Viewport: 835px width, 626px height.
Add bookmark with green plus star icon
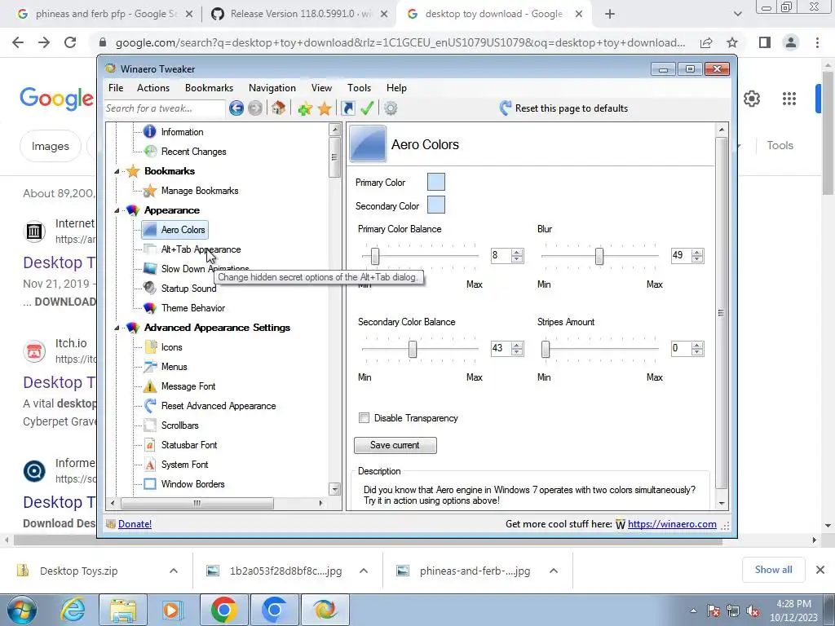click(305, 108)
